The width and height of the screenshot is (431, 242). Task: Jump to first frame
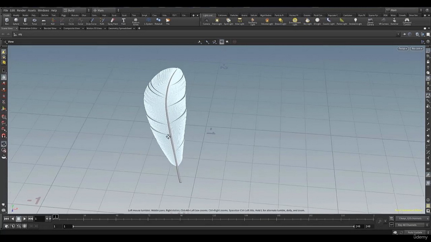point(6,219)
